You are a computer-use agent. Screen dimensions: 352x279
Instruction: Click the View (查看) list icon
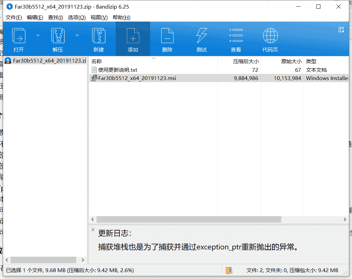(236, 35)
